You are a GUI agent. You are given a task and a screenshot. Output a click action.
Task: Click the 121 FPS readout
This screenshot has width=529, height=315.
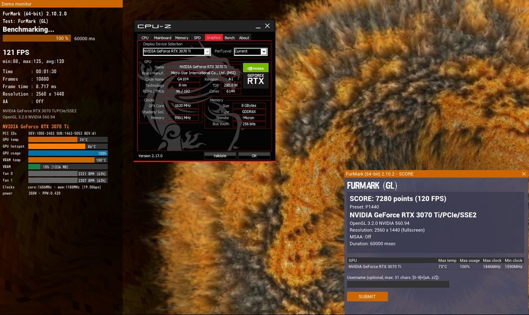point(16,53)
